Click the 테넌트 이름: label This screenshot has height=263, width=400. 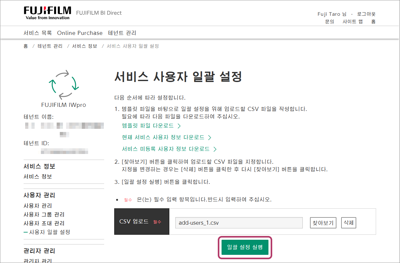(39, 117)
